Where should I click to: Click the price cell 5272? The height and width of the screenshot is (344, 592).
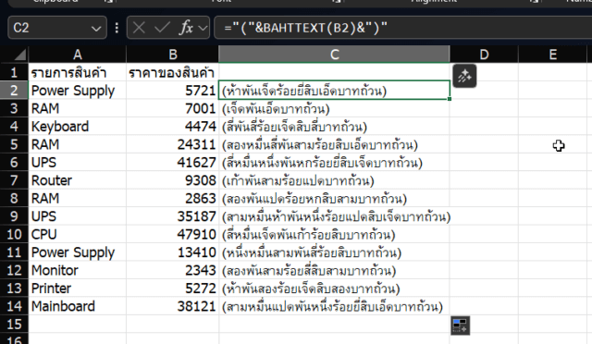point(173,289)
